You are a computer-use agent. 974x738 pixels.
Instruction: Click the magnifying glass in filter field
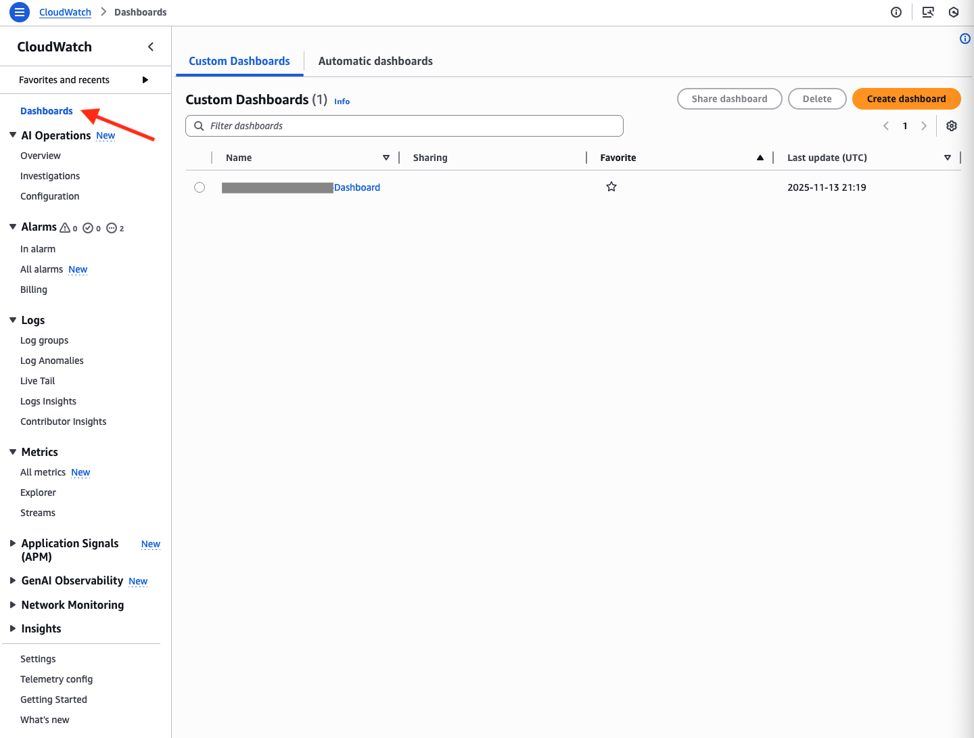tap(199, 126)
